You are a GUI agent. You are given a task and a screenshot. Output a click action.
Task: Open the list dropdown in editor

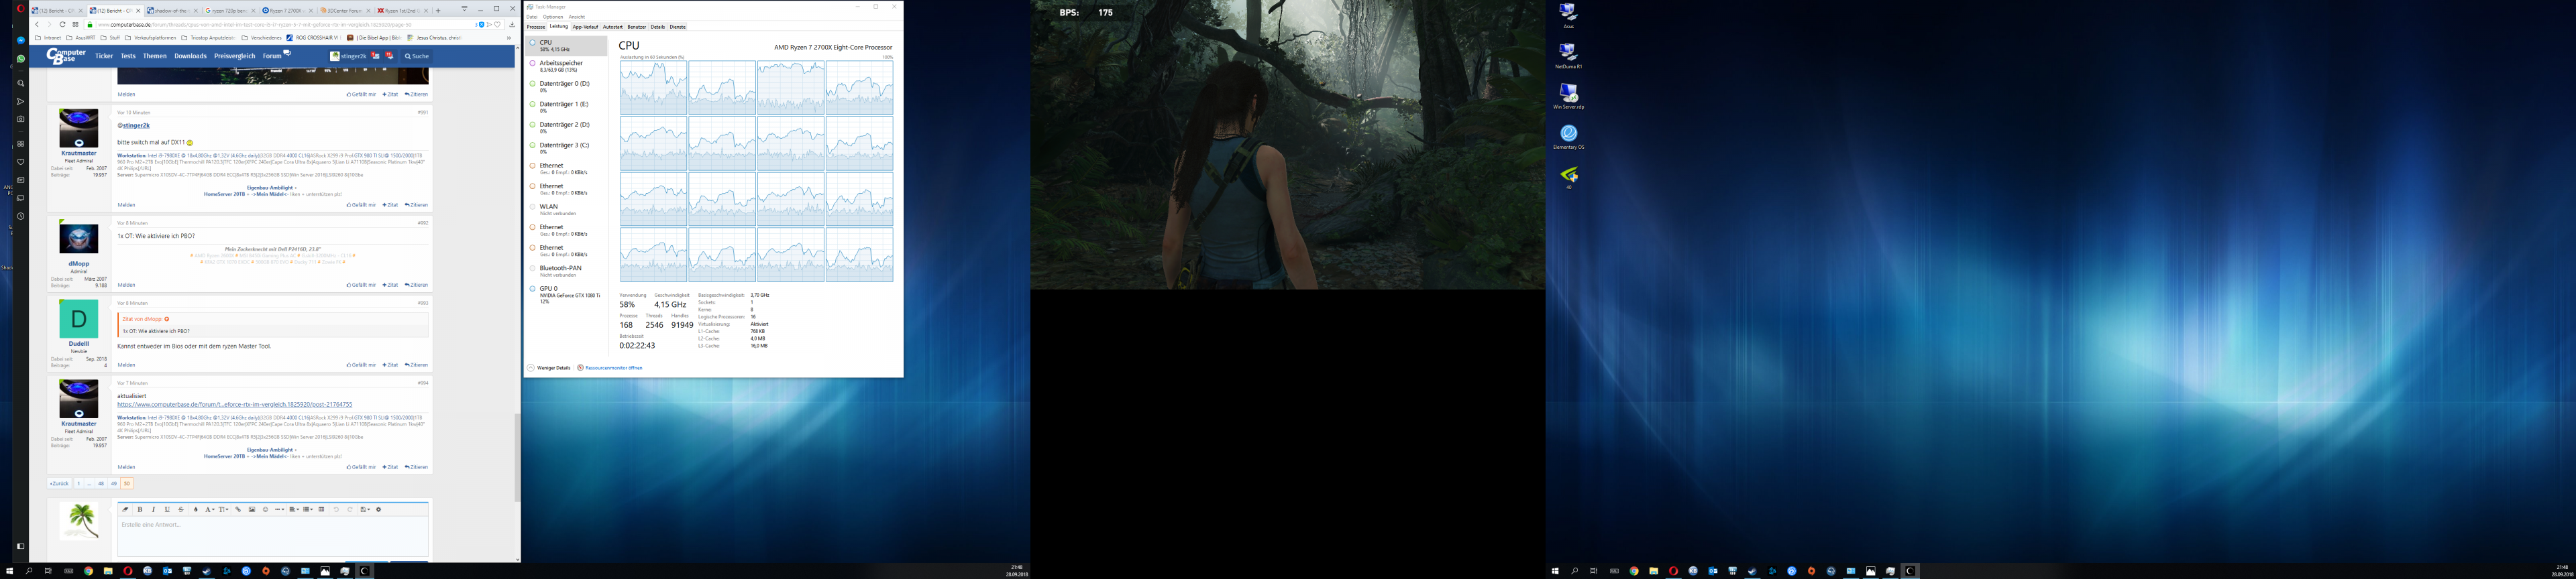click(x=308, y=509)
